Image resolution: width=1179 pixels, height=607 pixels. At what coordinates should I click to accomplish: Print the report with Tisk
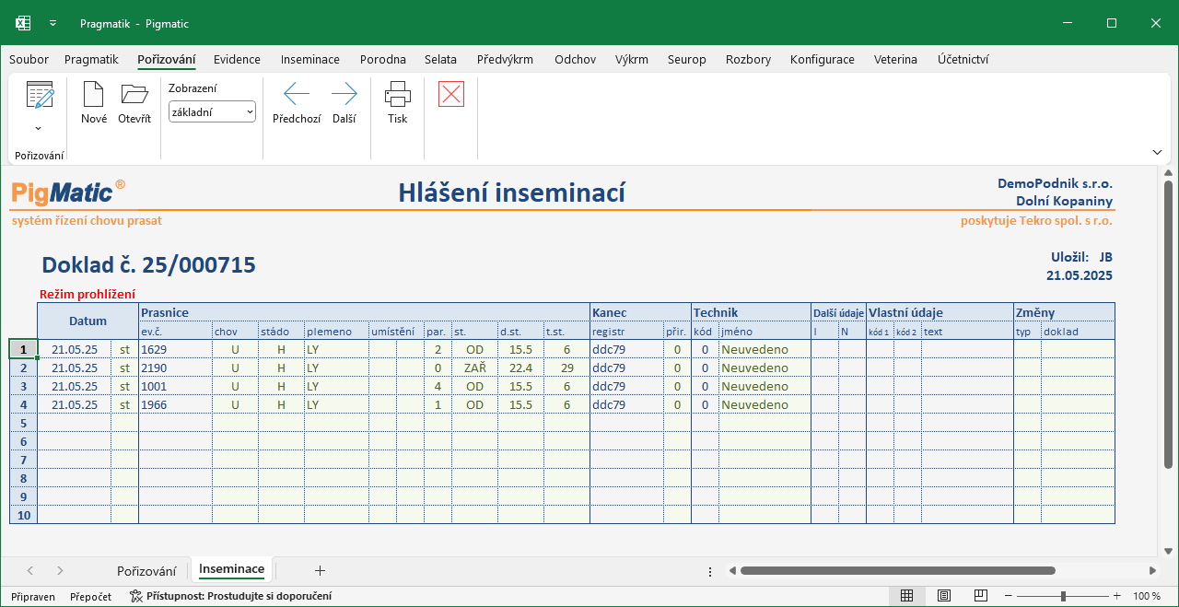(397, 103)
